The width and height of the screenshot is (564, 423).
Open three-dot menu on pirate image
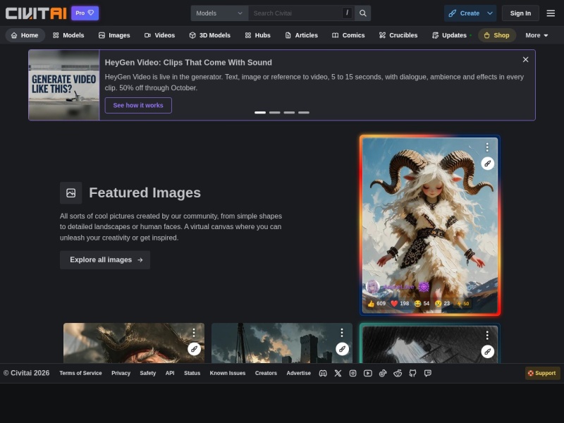(x=194, y=332)
